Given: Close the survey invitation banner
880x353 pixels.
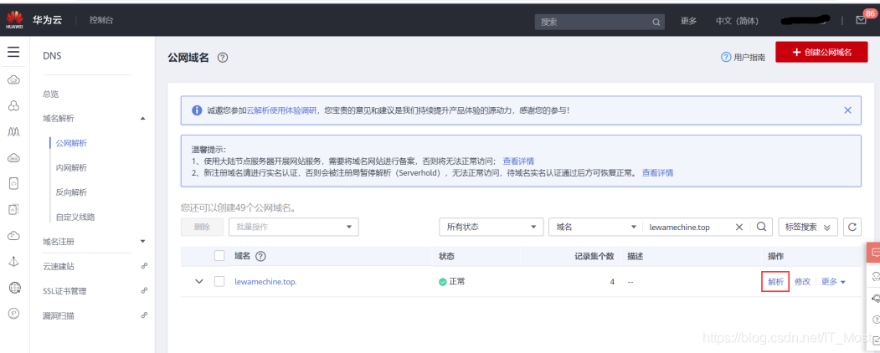Looking at the screenshot, I should coord(847,110).
